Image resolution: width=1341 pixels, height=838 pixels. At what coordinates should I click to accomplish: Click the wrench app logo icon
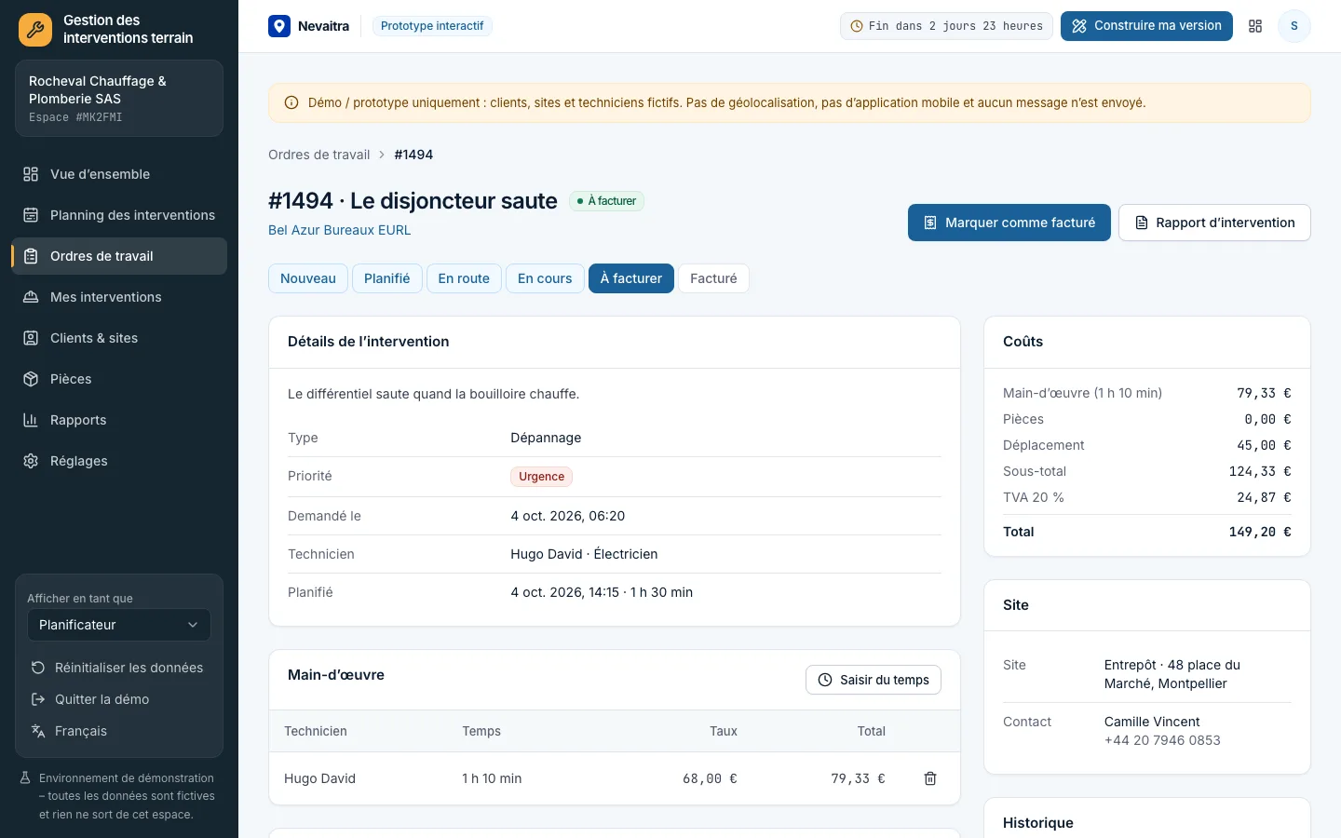click(35, 30)
